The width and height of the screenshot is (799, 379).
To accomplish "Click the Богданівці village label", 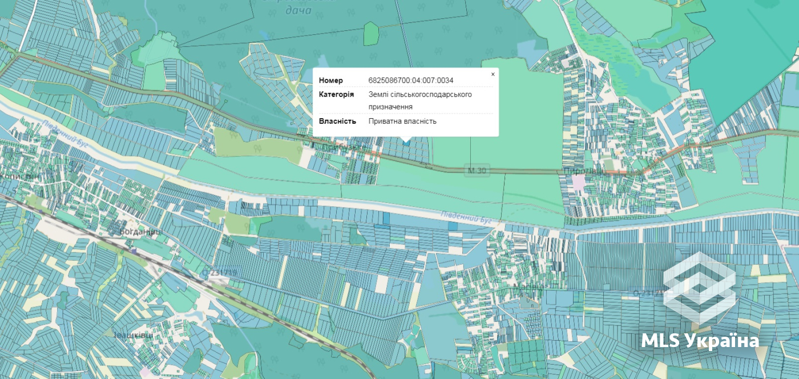I will tap(141, 232).
